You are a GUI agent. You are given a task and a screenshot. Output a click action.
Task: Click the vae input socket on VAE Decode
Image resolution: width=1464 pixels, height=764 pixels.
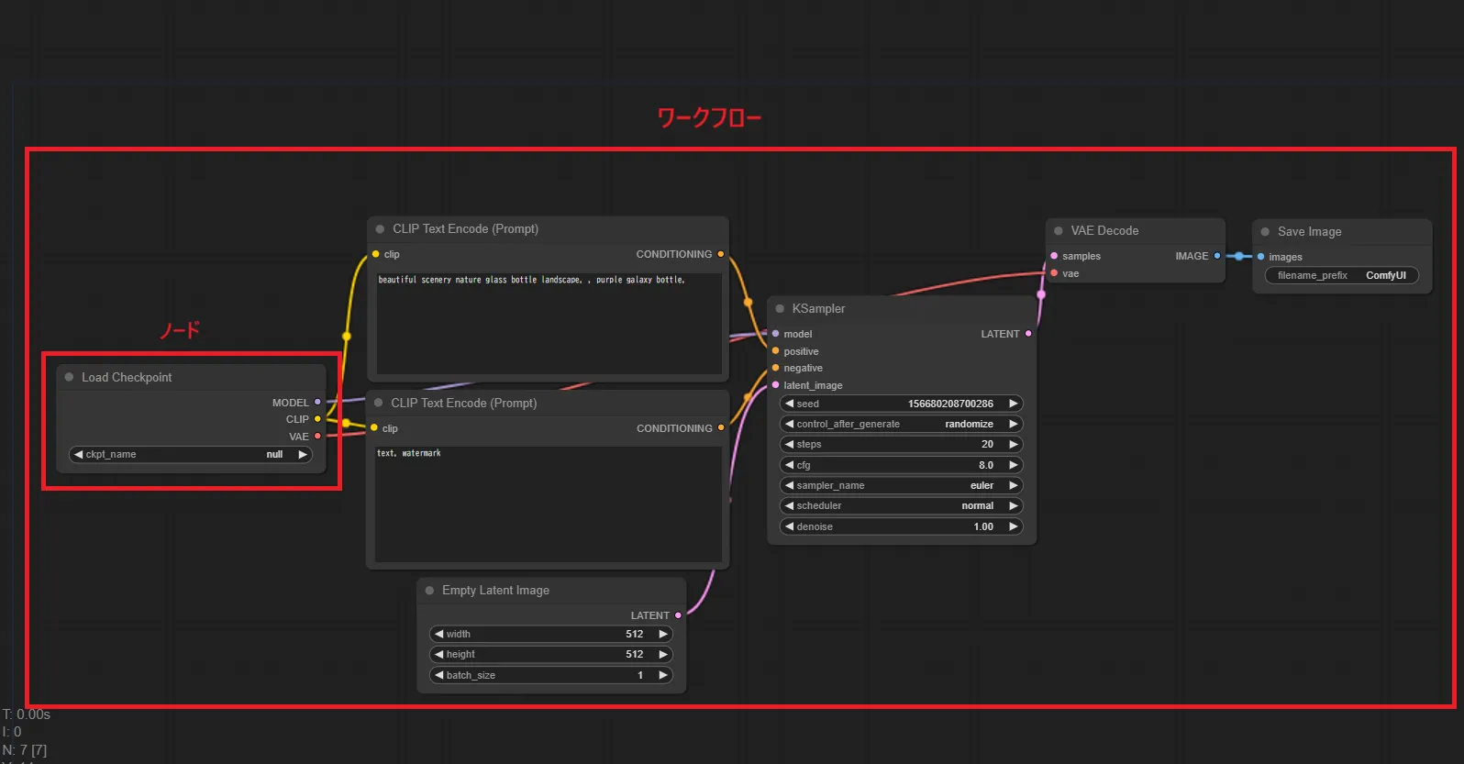1054,272
